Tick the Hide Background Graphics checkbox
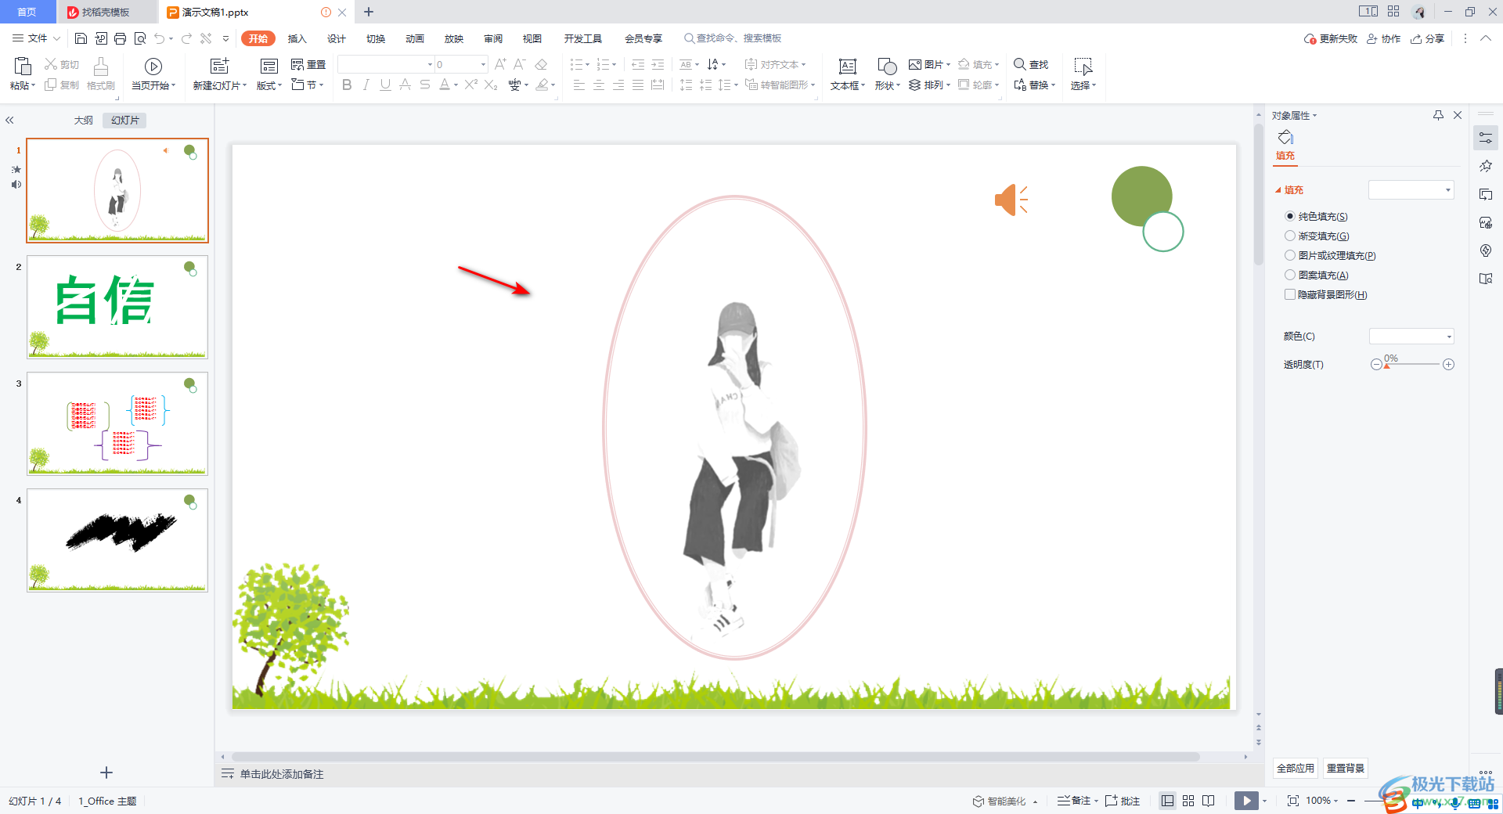This screenshot has width=1503, height=814. (1290, 294)
